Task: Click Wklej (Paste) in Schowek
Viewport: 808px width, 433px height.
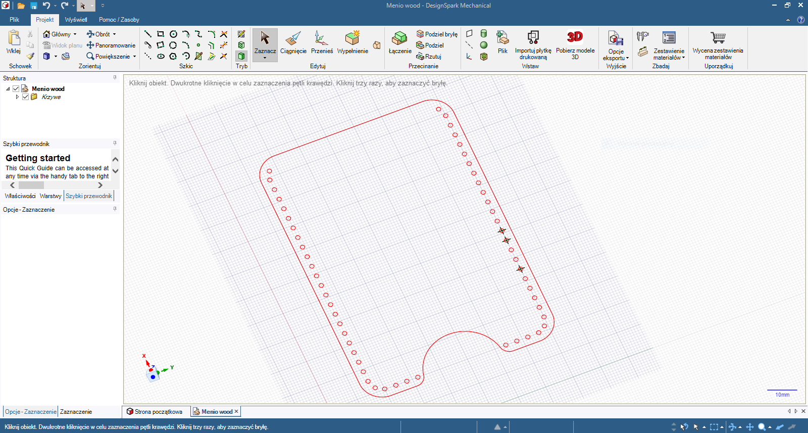Action: click(14, 42)
